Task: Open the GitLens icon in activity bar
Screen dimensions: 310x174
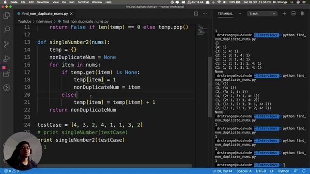Action: [6, 87]
